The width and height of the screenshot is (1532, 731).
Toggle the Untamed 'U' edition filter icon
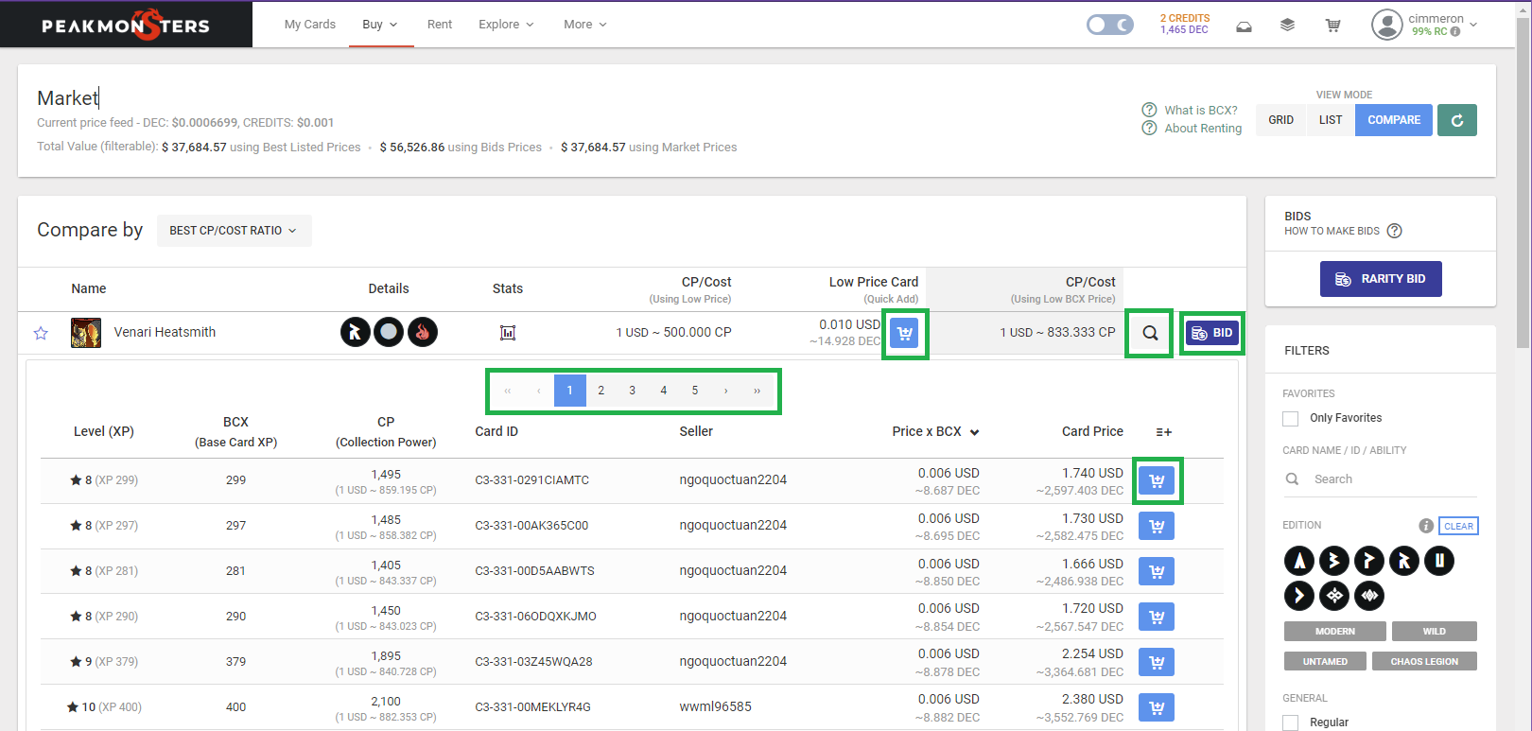[1439, 561]
